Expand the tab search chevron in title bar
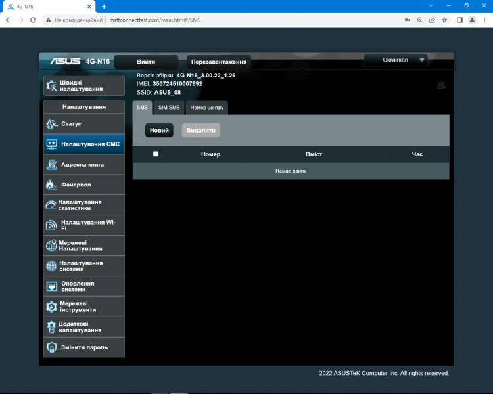 coord(431,6)
